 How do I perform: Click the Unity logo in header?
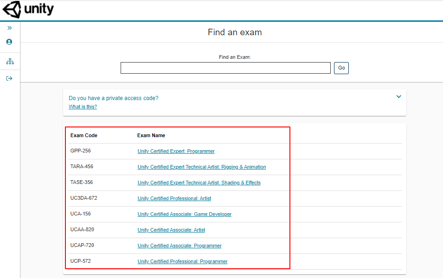click(x=28, y=9)
